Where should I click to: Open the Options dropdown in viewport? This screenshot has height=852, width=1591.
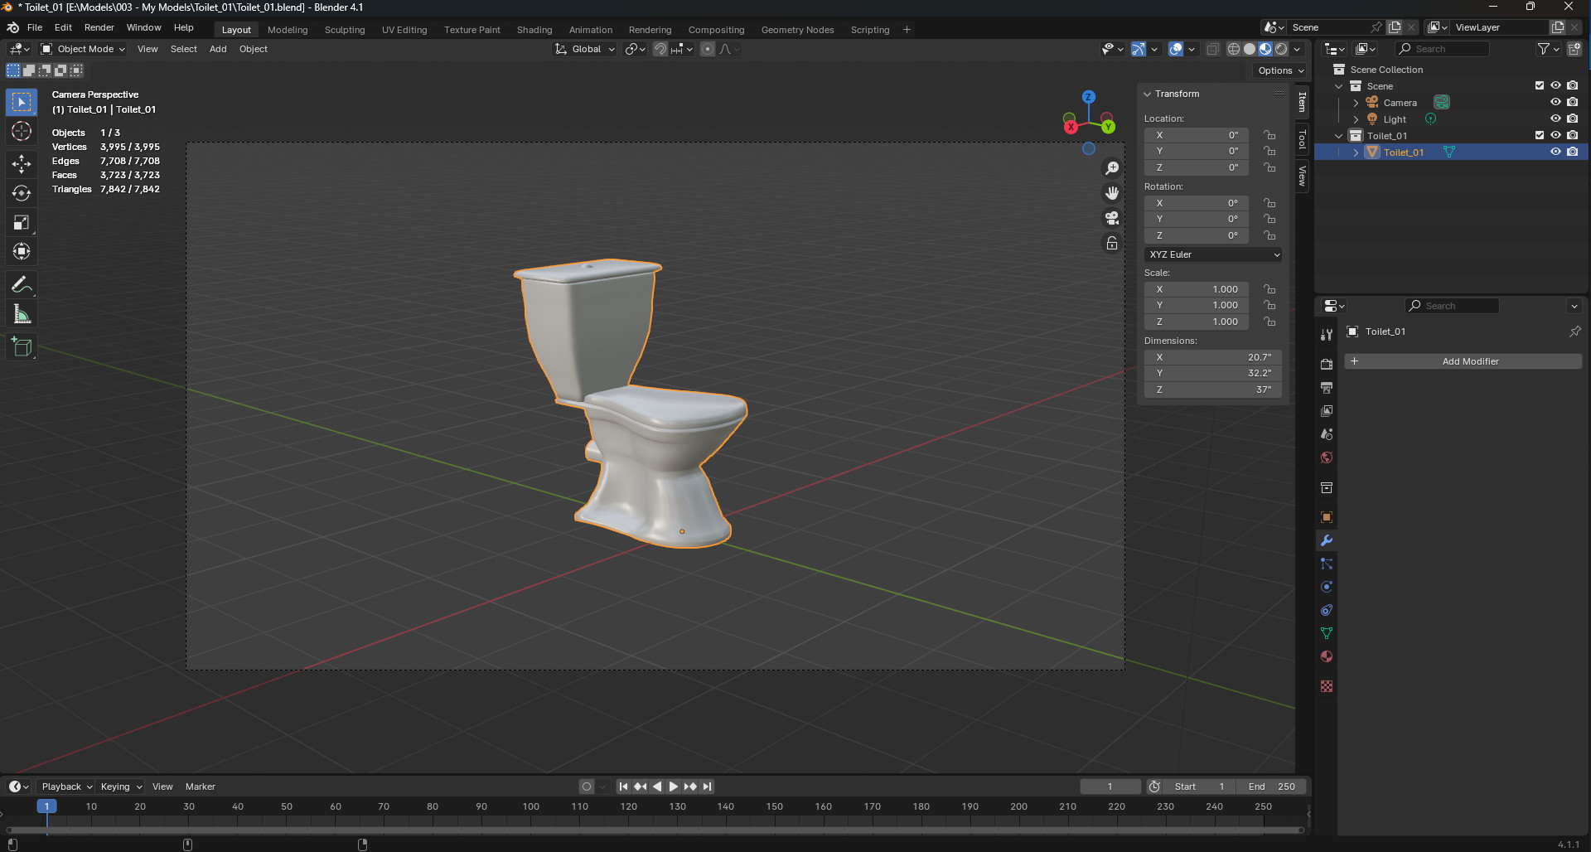pyautogui.click(x=1280, y=70)
